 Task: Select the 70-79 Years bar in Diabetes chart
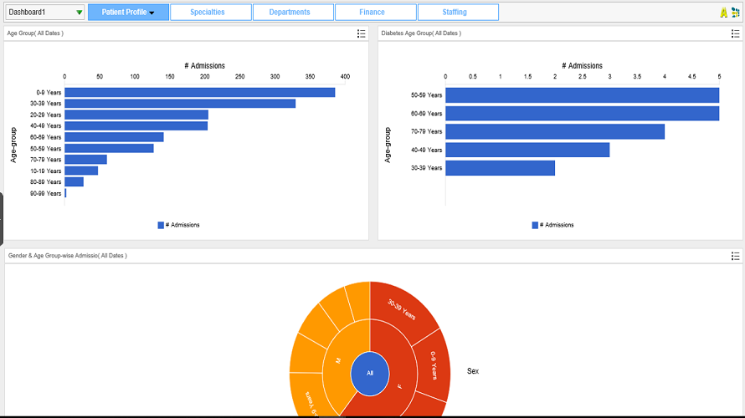point(555,131)
